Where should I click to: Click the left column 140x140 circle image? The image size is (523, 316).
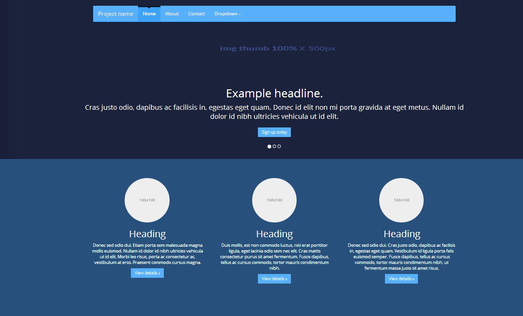tap(147, 200)
